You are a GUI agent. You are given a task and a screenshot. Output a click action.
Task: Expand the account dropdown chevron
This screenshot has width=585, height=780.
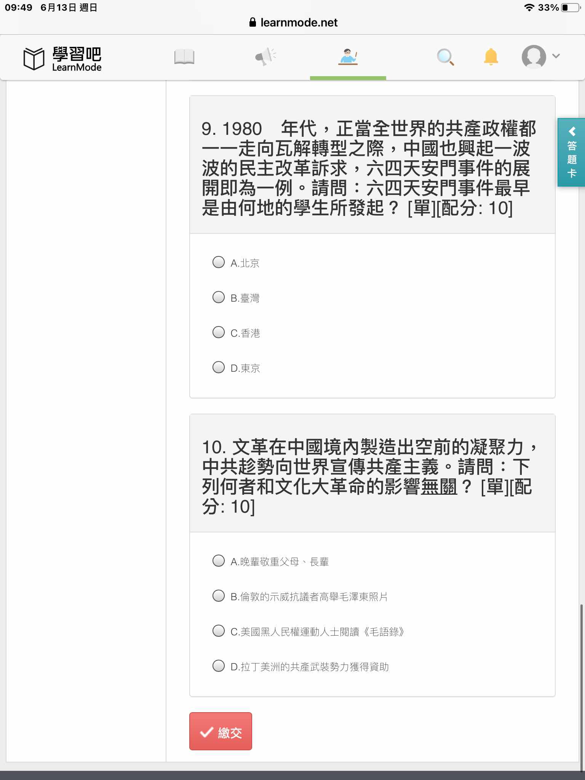(x=556, y=56)
